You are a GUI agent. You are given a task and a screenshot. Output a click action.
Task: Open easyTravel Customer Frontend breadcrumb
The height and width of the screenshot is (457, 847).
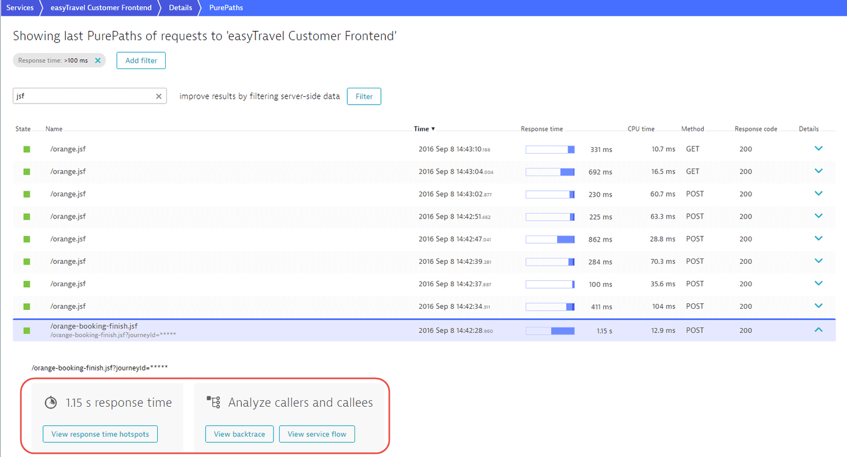coord(100,8)
